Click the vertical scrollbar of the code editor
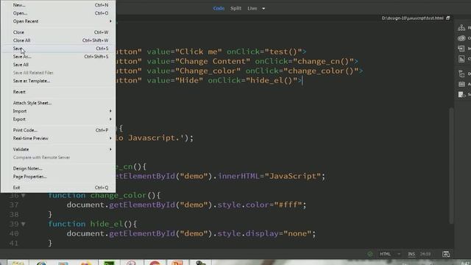Screen dimensions: 471x265 [451, 165]
